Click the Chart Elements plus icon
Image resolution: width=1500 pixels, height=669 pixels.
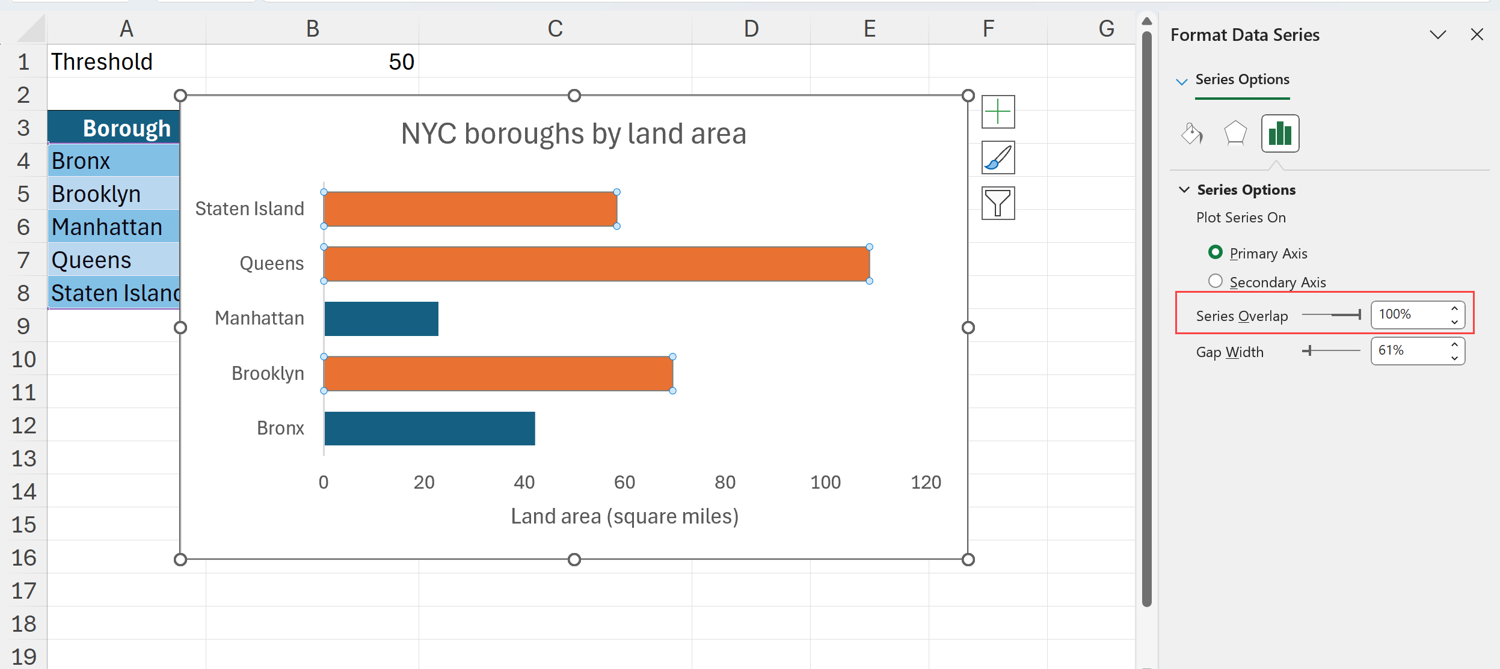(998, 112)
